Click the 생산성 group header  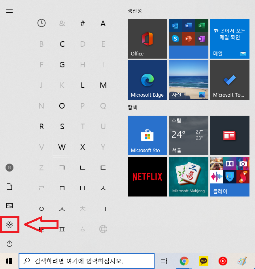[x=134, y=11]
